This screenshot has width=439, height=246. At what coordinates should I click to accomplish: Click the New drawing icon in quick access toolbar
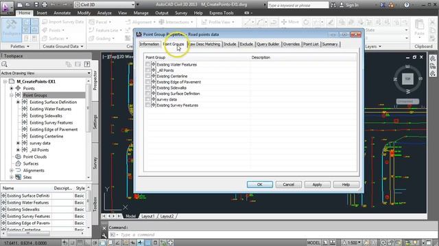20,5
